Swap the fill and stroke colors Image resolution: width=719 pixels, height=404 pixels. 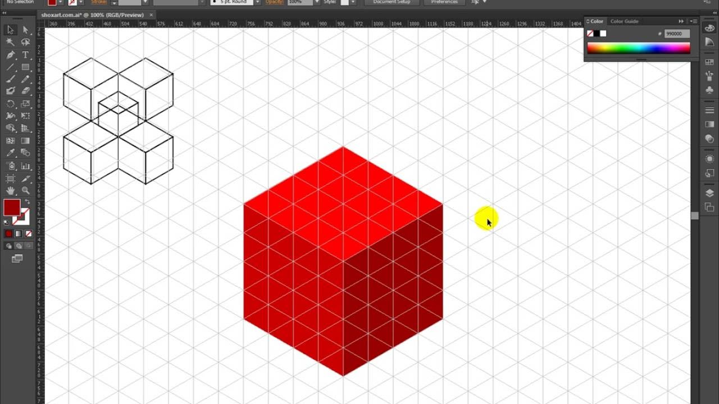[x=28, y=201]
